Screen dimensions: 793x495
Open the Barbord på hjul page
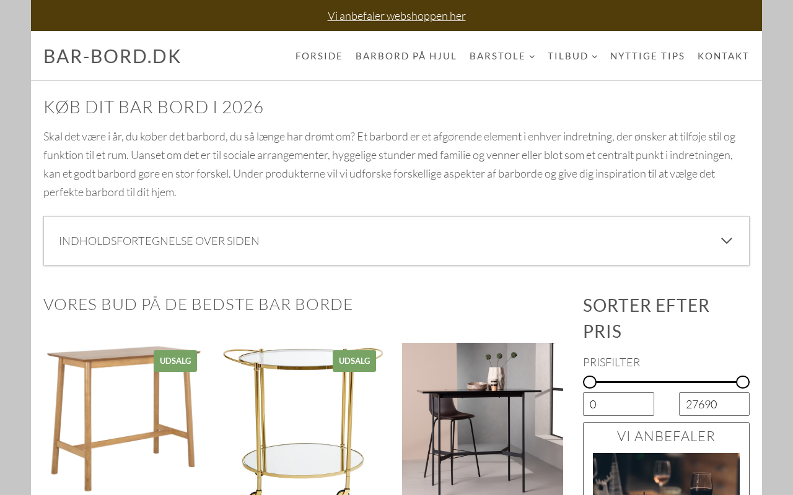coord(406,56)
